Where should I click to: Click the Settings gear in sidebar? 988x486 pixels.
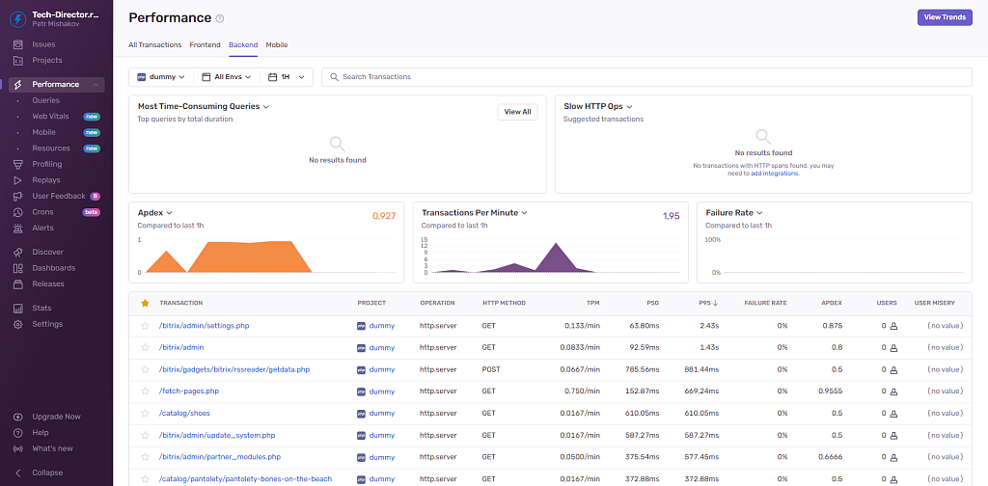18,324
